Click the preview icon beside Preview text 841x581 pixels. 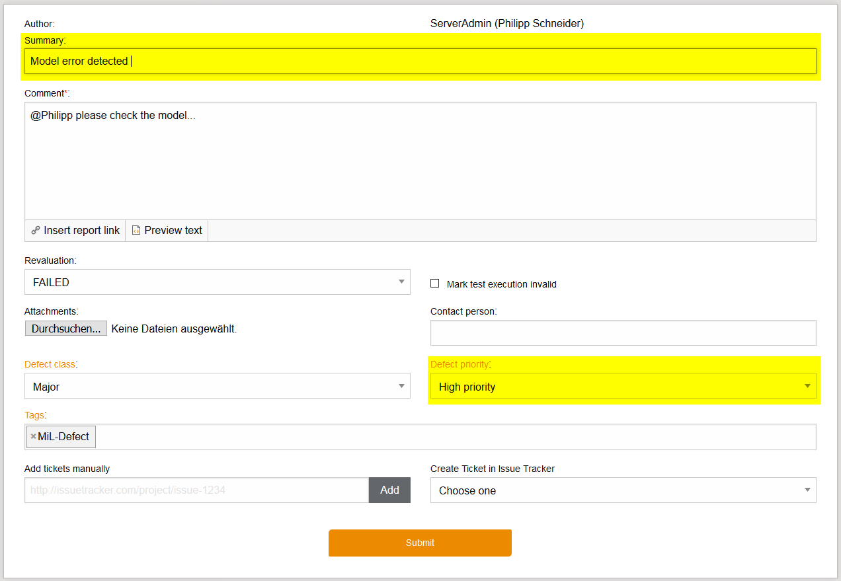[136, 231]
